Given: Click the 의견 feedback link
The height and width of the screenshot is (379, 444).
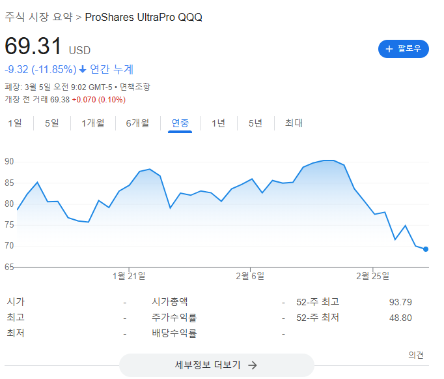Looking at the screenshot, I should point(416,355).
